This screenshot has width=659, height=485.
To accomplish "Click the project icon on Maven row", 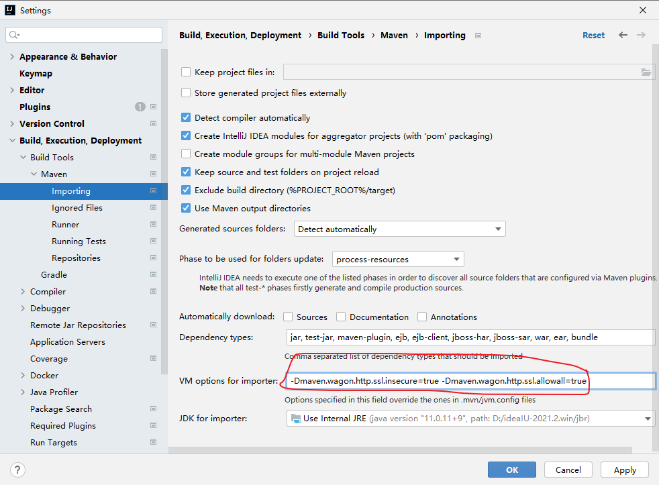I will (154, 174).
